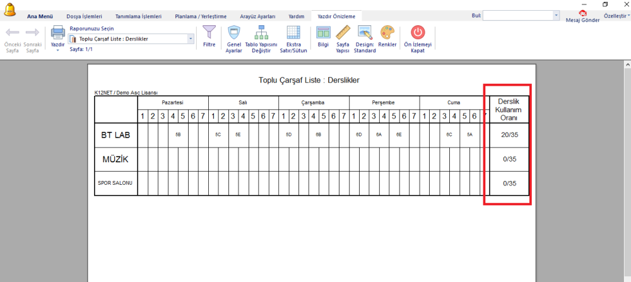
Task: Choose Design: Standard icon
Action: pyautogui.click(x=365, y=32)
